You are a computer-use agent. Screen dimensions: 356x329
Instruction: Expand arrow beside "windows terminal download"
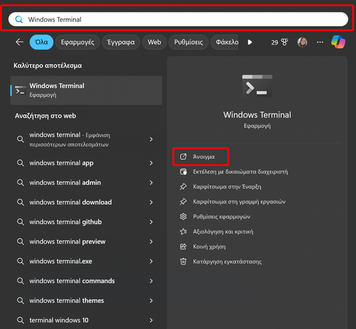click(x=151, y=202)
